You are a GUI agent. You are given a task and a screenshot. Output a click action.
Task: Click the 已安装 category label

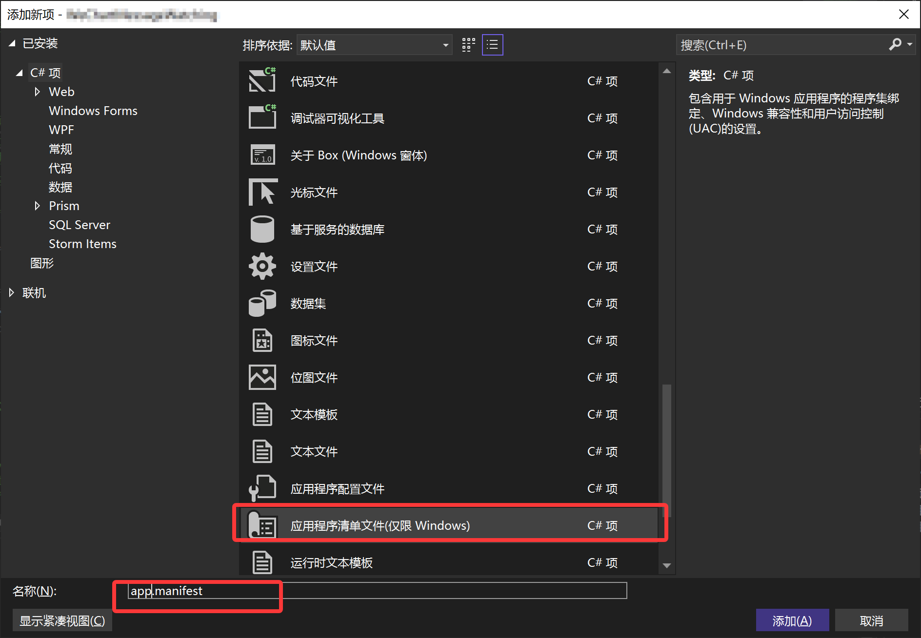[40, 43]
